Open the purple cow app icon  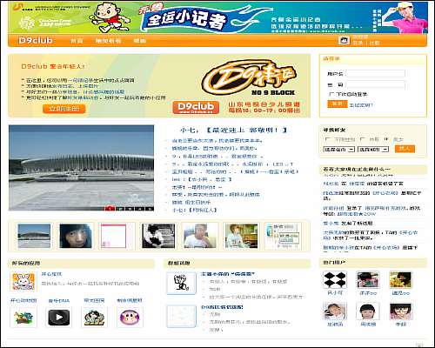pyautogui.click(x=130, y=318)
